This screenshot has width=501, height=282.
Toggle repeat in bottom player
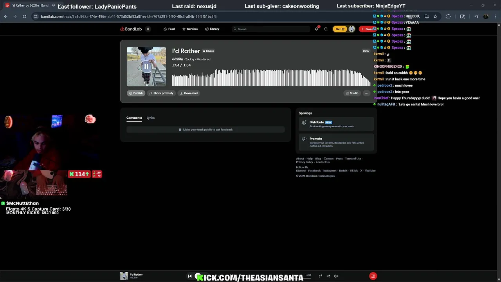pos(321,276)
